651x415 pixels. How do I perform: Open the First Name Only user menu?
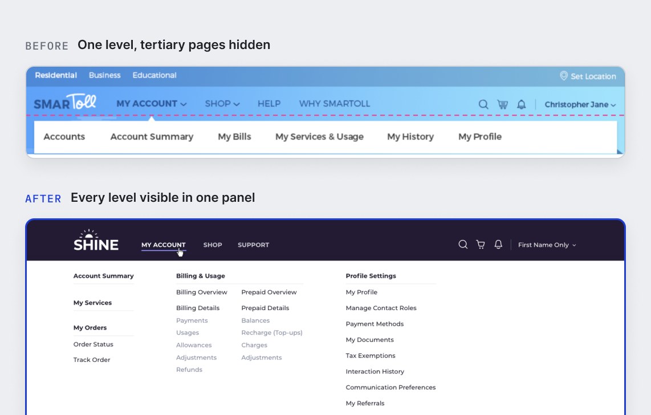[547, 245]
